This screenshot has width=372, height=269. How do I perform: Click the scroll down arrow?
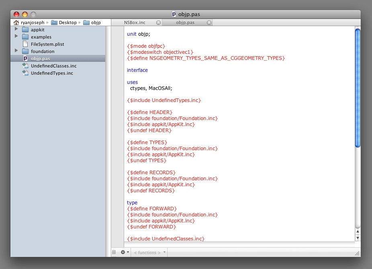click(x=358, y=238)
